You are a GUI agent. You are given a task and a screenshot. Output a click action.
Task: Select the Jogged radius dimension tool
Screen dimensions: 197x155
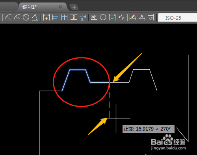pos(17,17)
